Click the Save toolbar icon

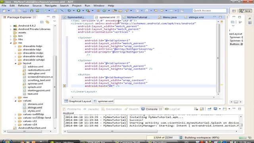point(13,11)
